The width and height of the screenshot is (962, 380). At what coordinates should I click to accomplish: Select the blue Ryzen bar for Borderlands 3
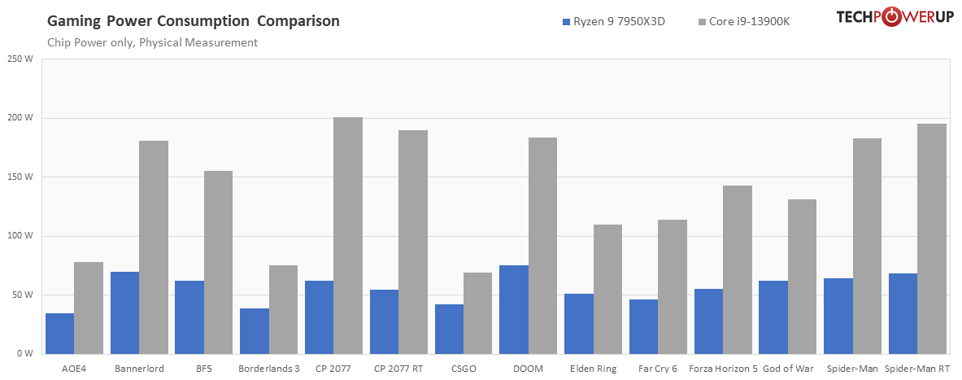[x=255, y=331]
